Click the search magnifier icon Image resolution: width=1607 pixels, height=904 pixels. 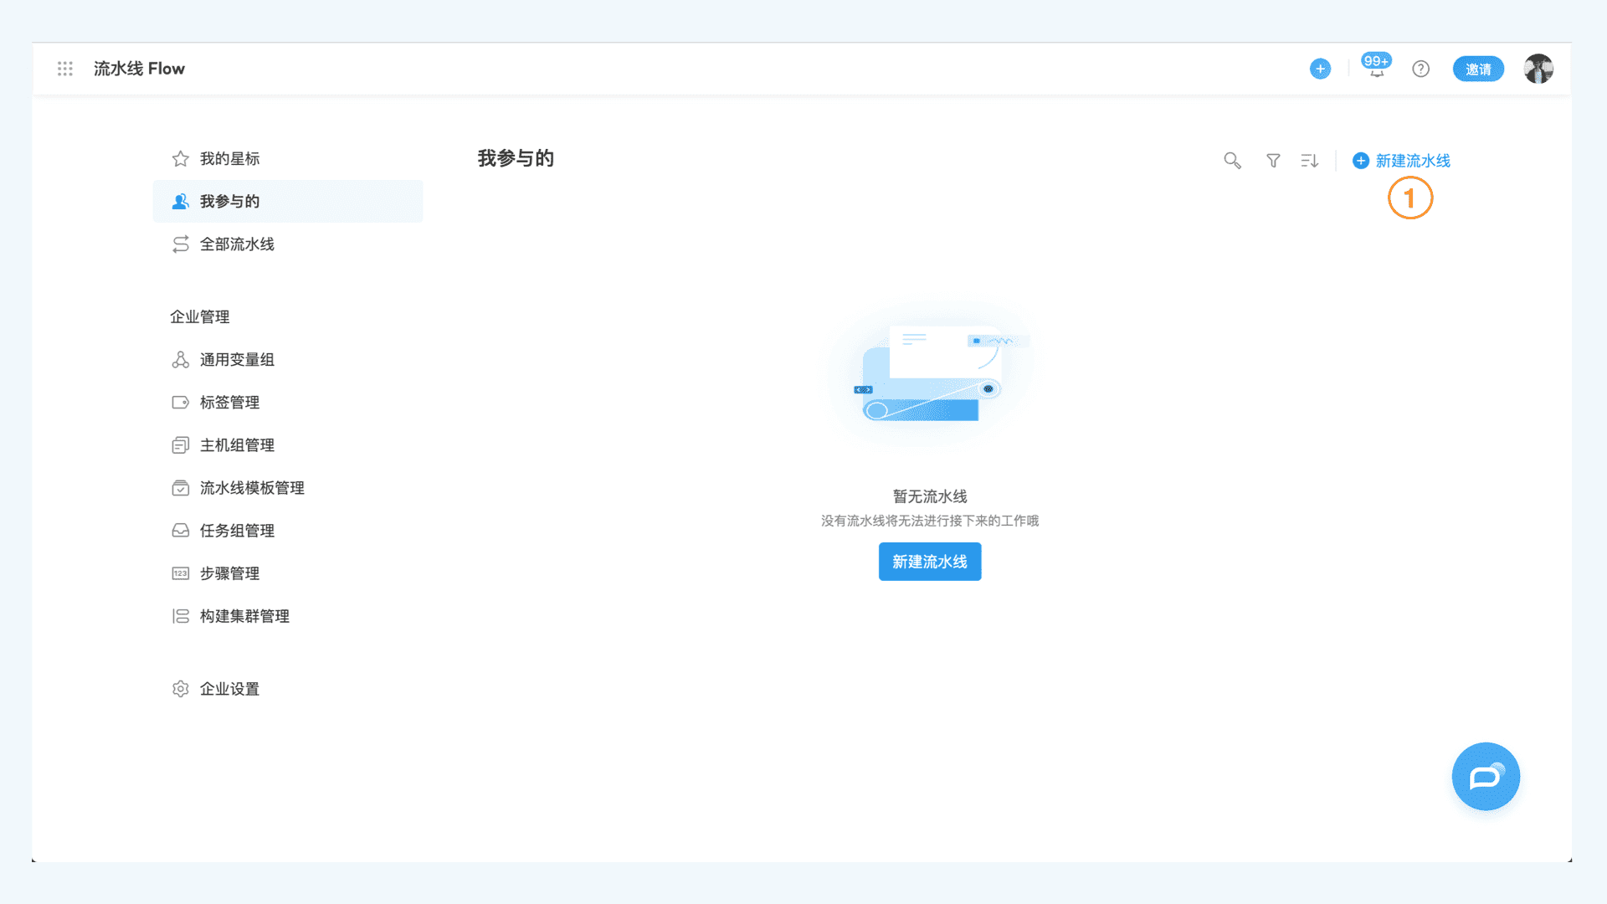[x=1232, y=160]
